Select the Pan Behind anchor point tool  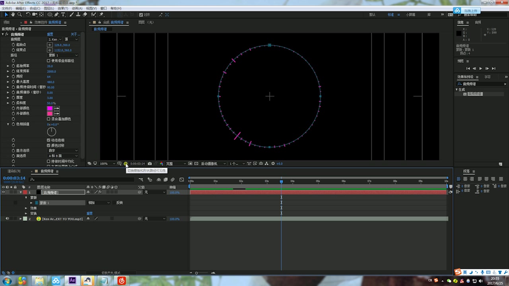click(x=41, y=14)
